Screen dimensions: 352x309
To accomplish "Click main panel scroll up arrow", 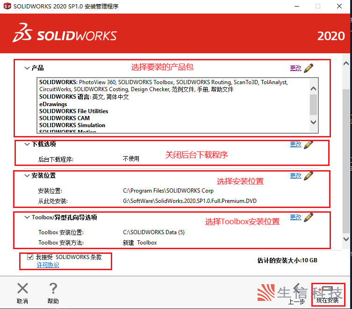I will point(346,64).
